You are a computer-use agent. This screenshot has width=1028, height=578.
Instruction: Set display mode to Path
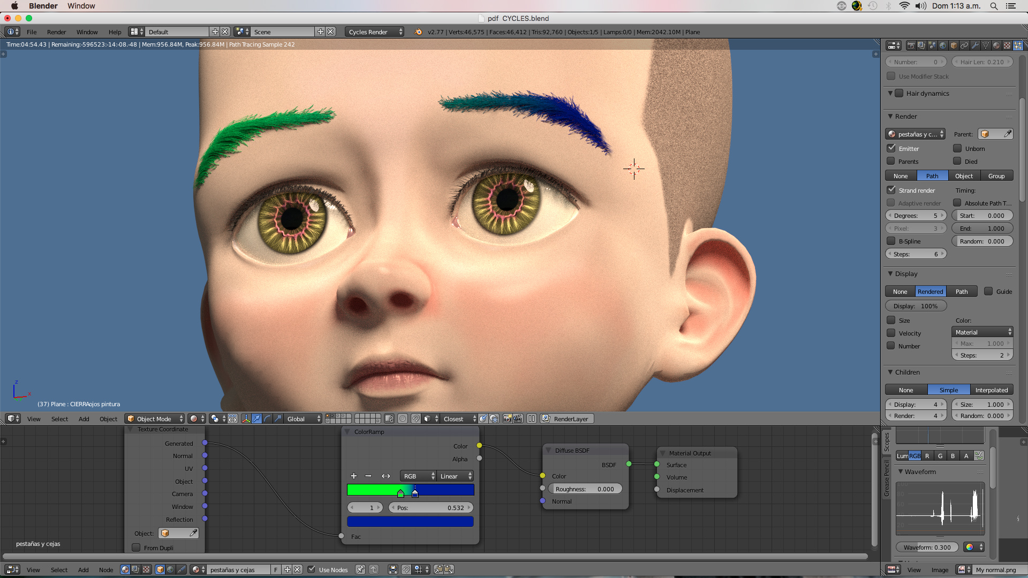pos(962,292)
